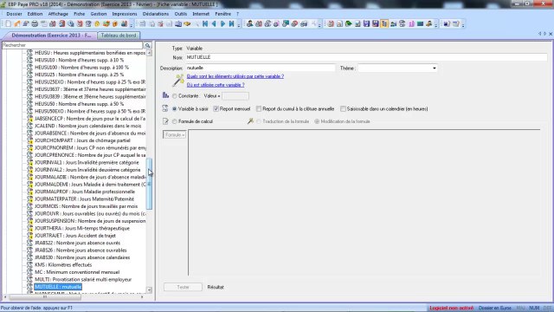Click the orange open-folder toolbar icon

click(17, 24)
